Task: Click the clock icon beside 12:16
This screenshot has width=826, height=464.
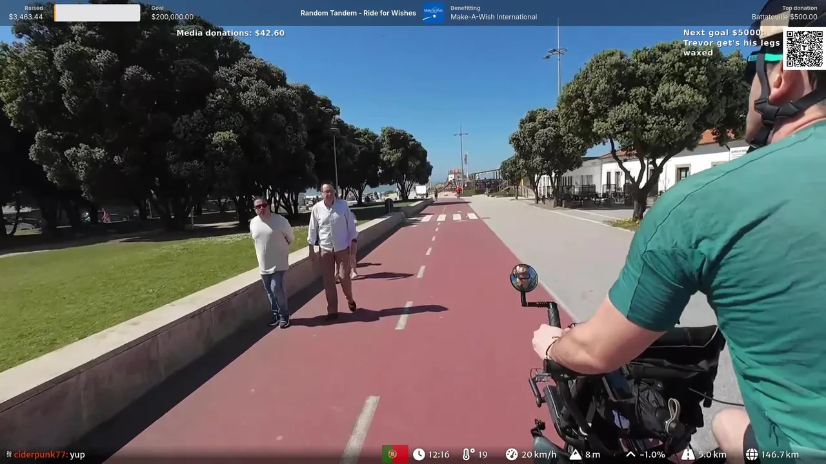Action: (x=419, y=454)
